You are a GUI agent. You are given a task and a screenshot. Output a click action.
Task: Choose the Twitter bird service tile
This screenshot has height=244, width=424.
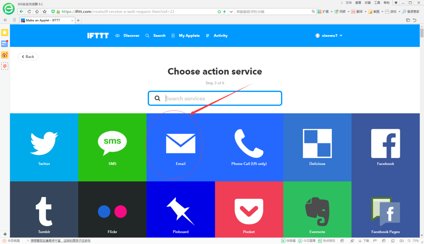[44, 147]
